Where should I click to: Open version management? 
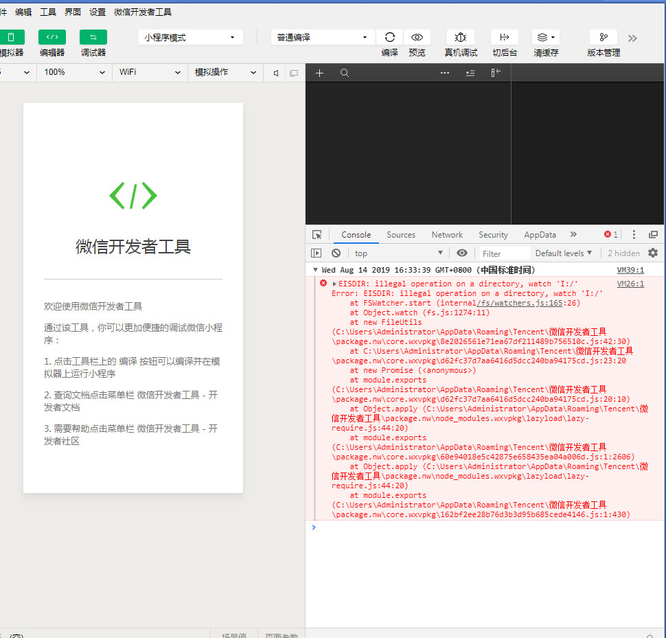(x=603, y=37)
